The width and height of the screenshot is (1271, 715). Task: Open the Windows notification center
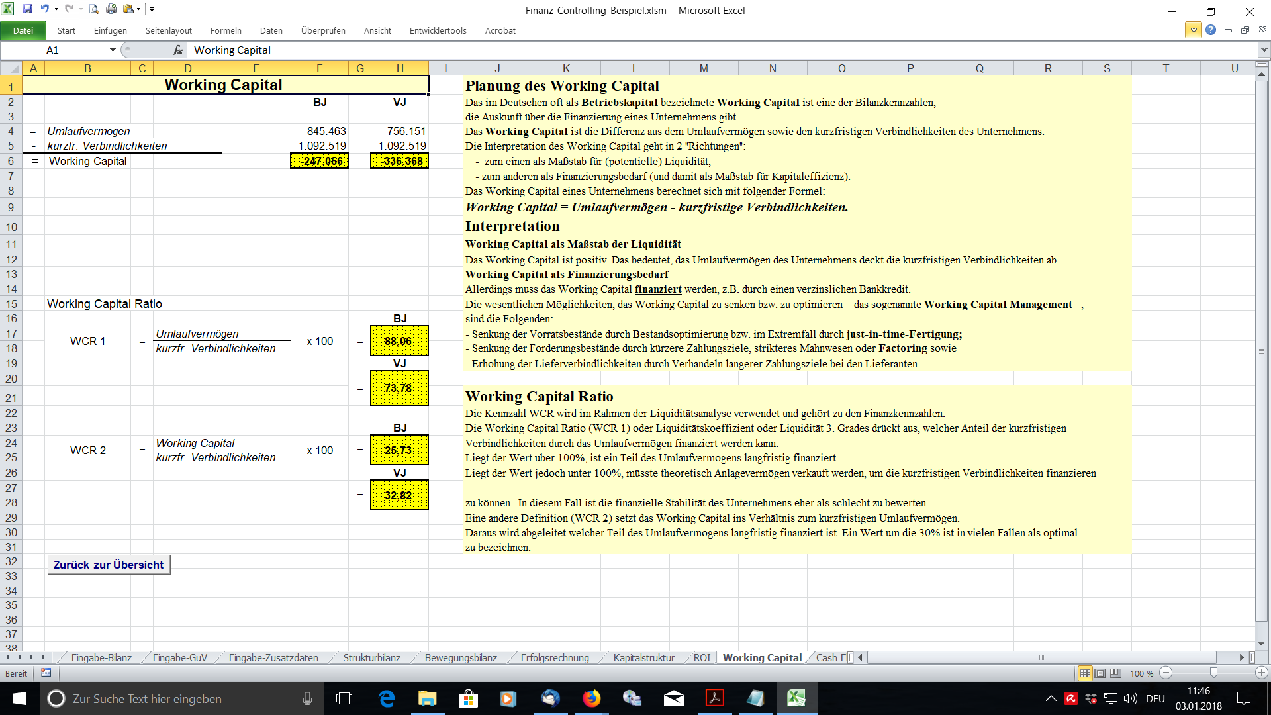(x=1244, y=698)
